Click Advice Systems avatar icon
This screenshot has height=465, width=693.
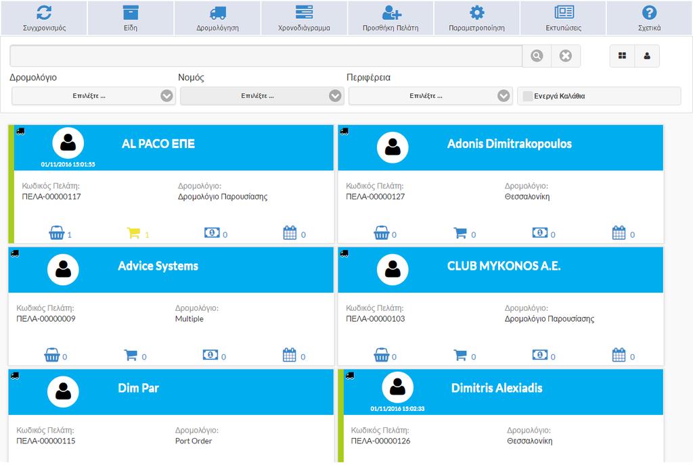coord(63,270)
